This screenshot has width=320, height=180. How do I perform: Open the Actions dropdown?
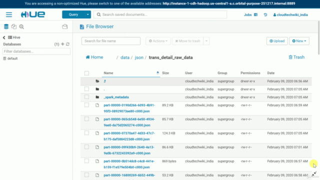pos(158,41)
